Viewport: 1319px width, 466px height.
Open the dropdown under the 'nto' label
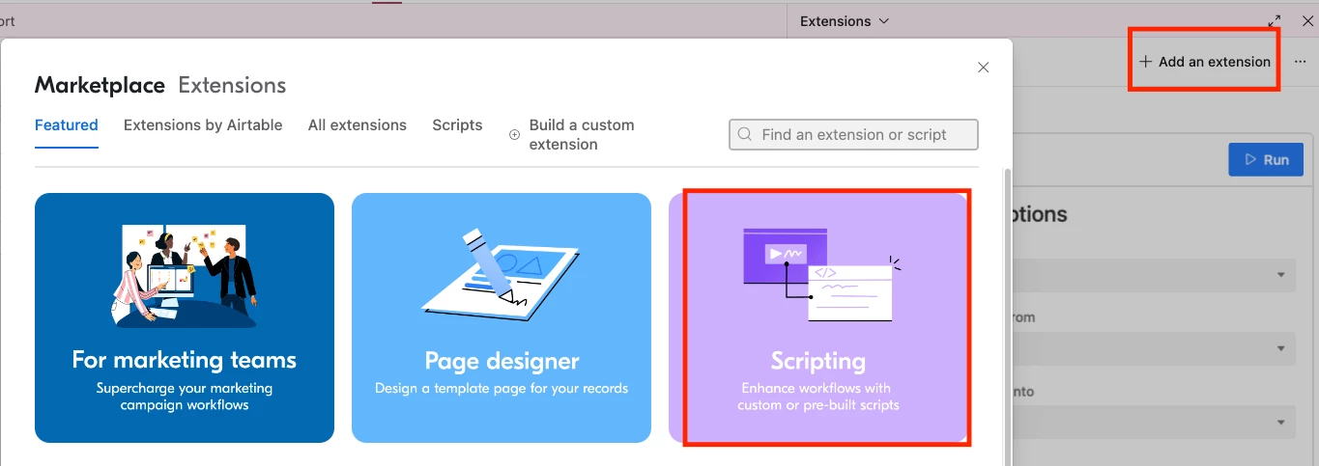pos(1153,422)
